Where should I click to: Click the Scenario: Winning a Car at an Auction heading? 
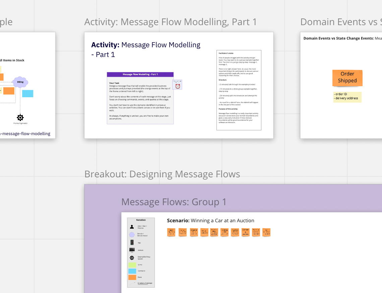coord(210,221)
